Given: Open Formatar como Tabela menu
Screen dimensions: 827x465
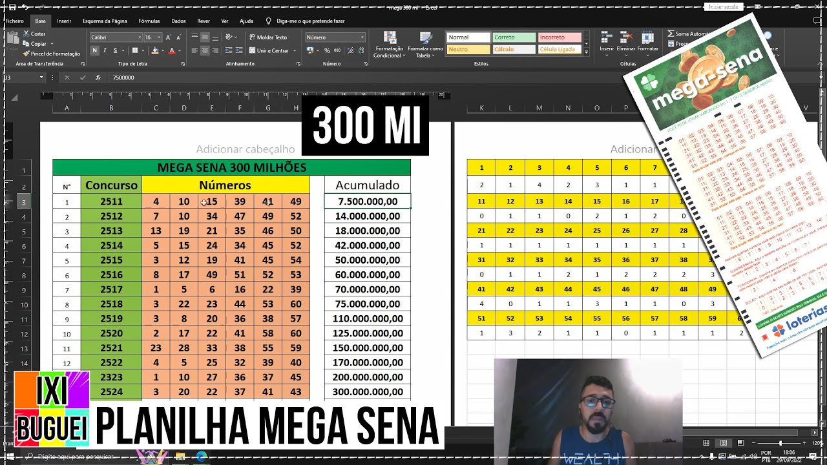Looking at the screenshot, I should pos(425,45).
